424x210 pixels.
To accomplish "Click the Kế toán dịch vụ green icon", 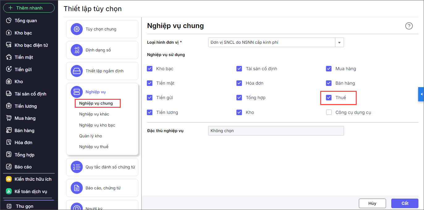I will coord(9,192).
